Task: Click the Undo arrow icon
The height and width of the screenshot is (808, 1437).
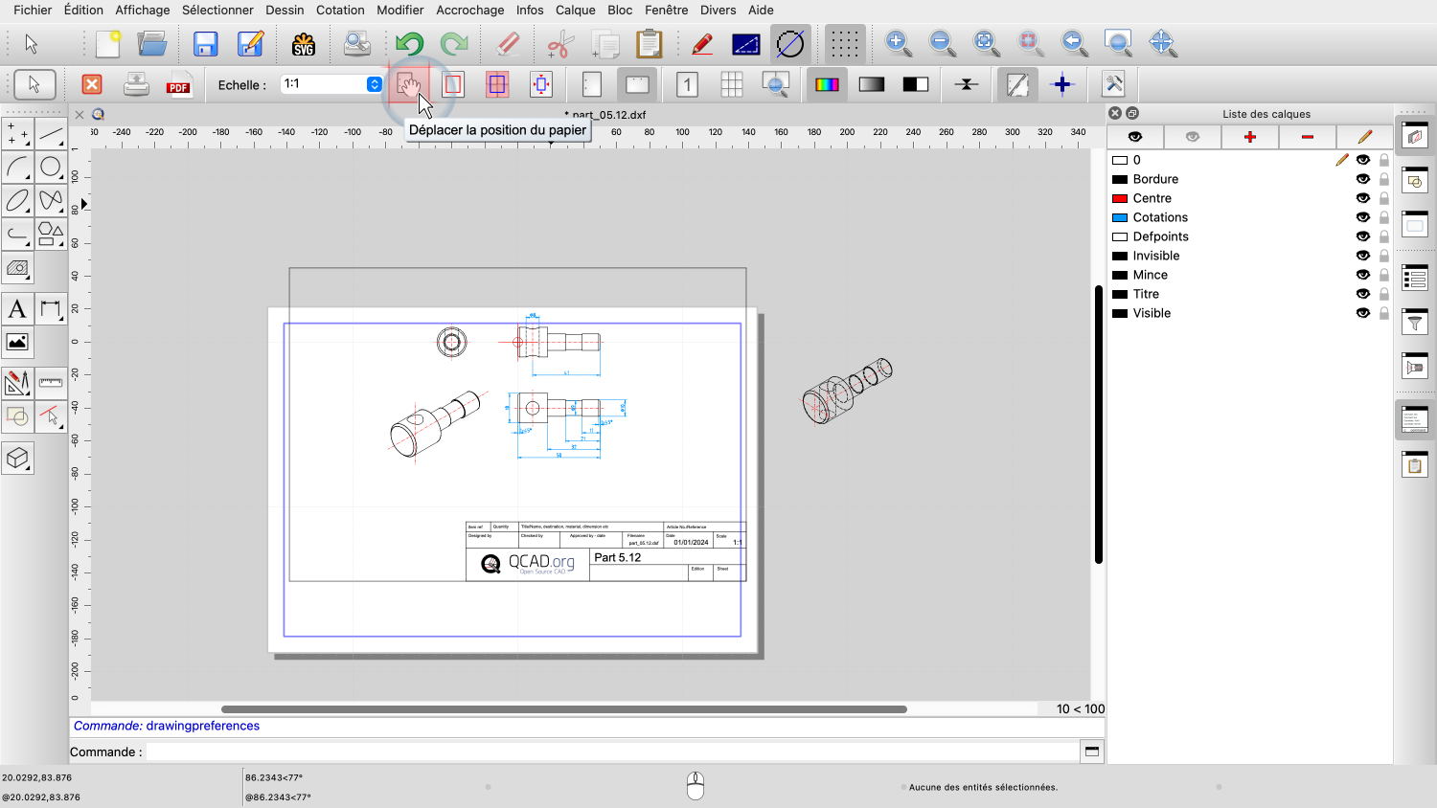Action: (x=409, y=44)
